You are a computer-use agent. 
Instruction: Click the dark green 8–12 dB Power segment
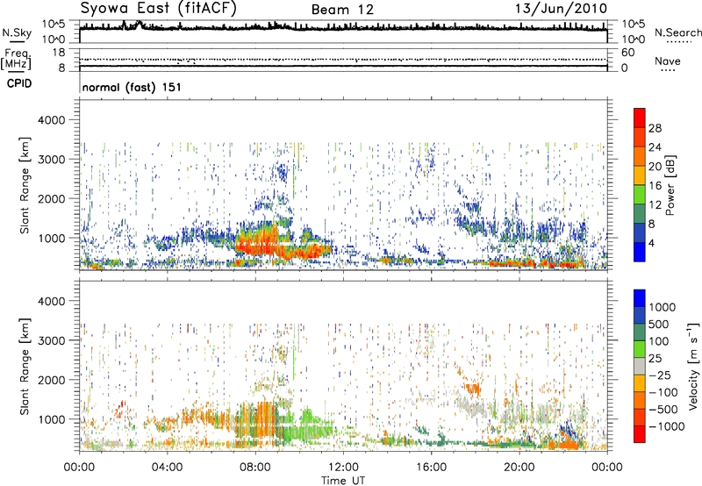tap(640, 214)
